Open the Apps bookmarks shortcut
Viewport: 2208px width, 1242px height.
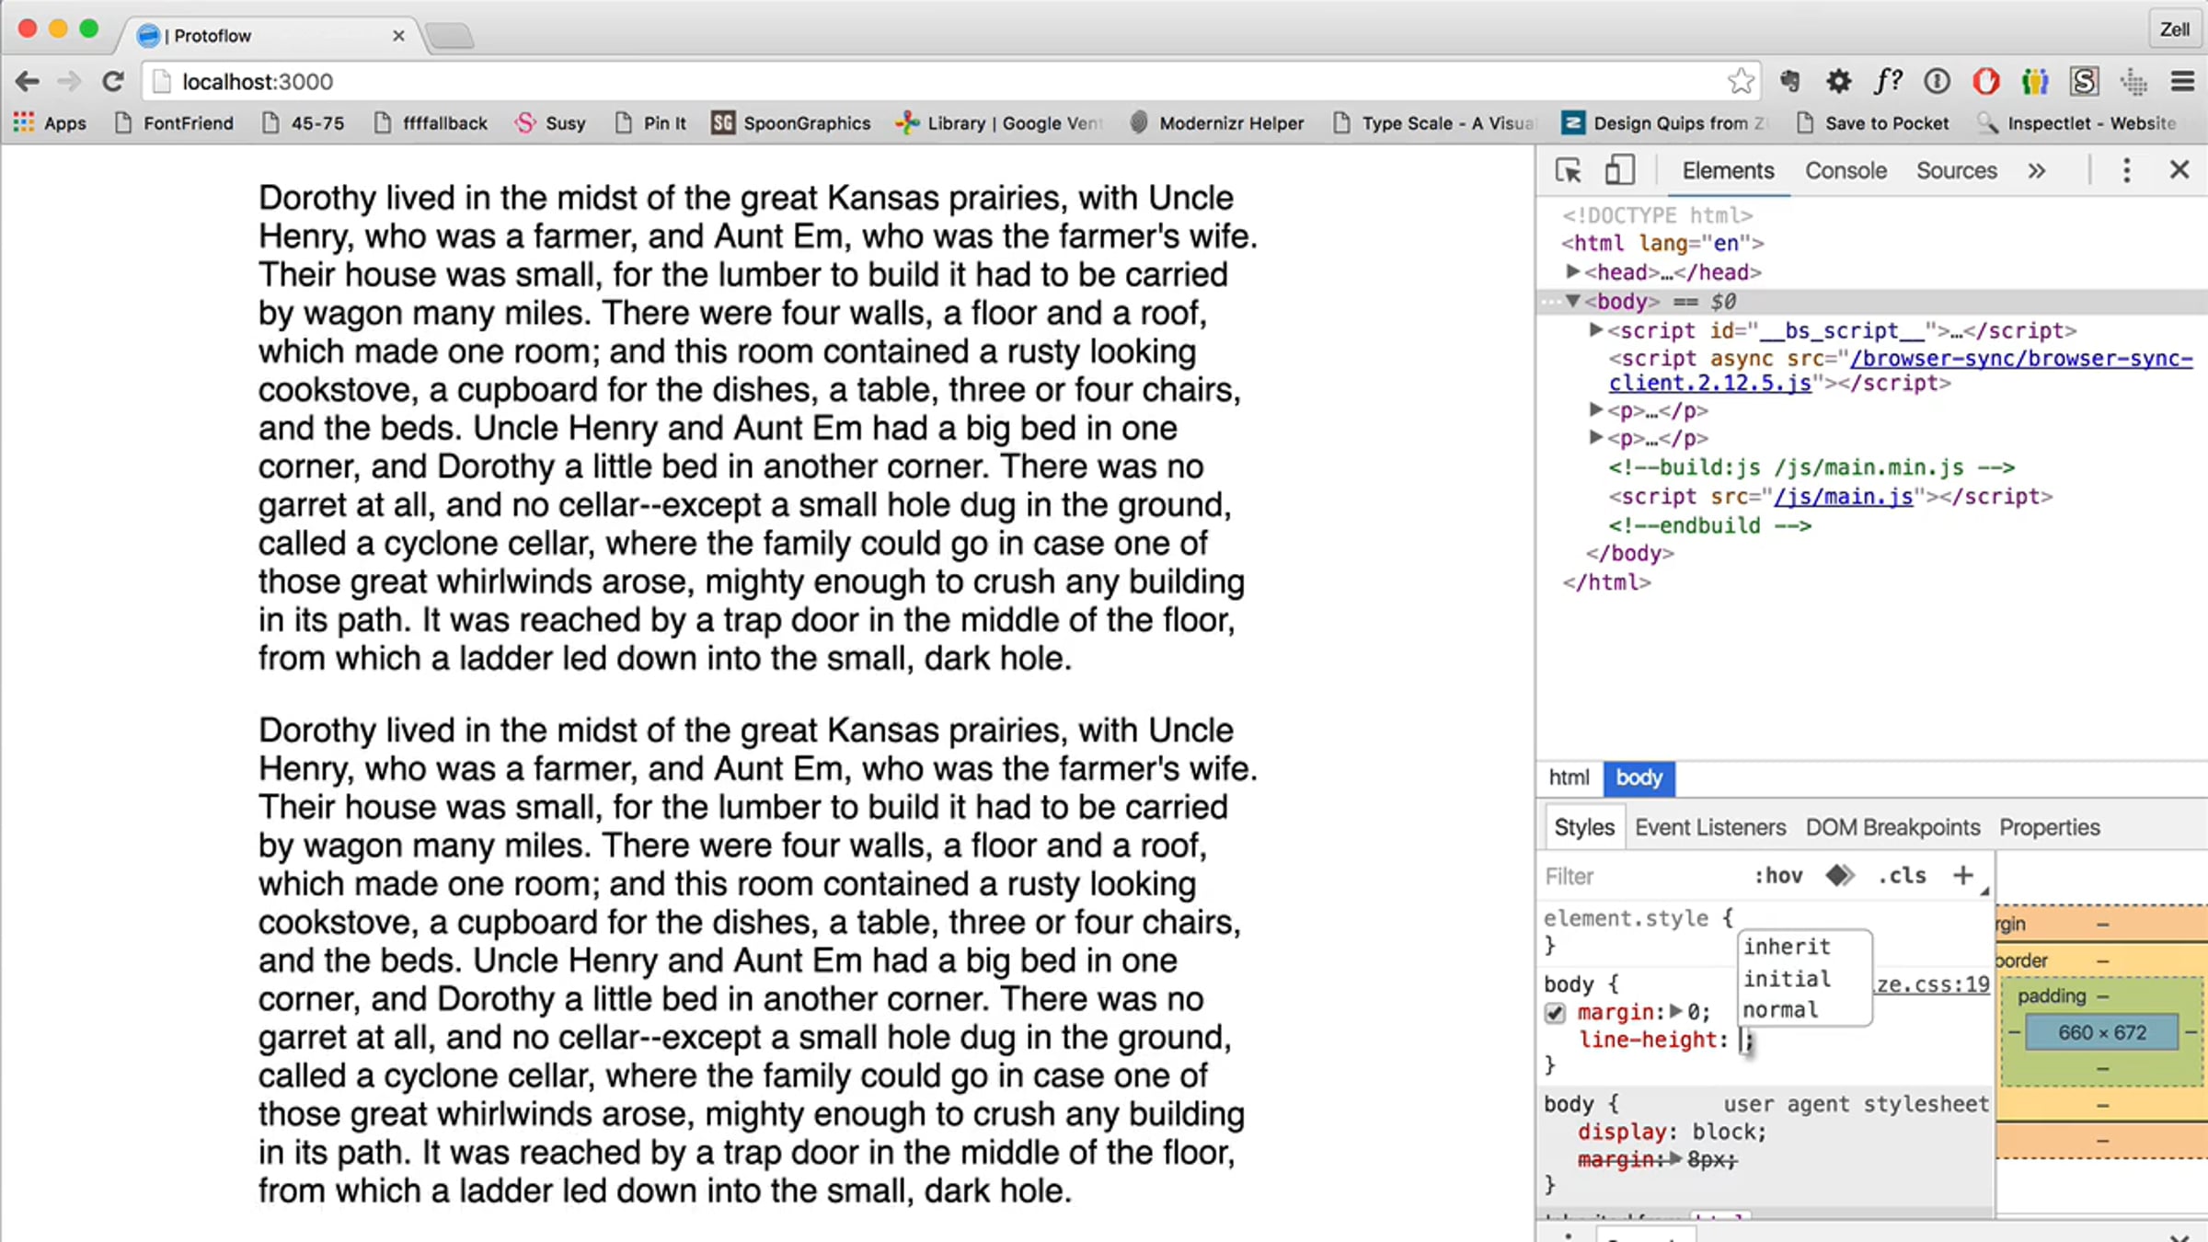click(x=50, y=123)
